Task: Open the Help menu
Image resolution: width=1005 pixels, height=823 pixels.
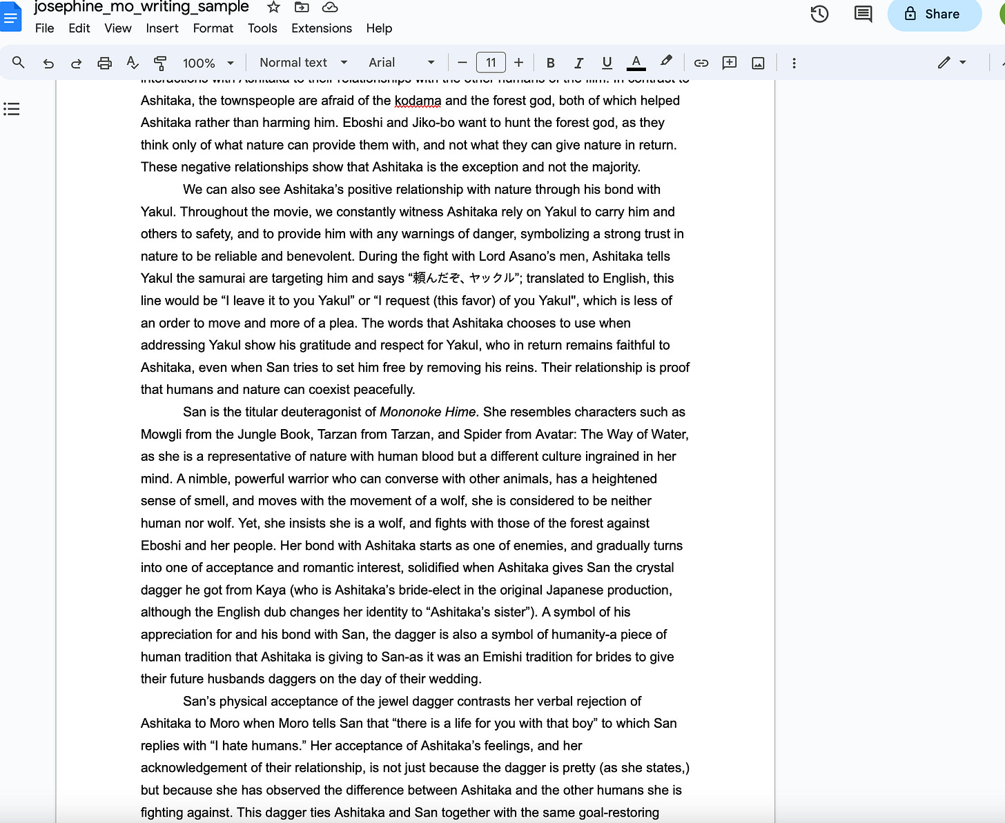Action: click(x=379, y=28)
